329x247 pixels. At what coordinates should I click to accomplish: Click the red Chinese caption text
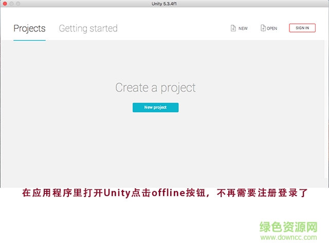pos(164,193)
